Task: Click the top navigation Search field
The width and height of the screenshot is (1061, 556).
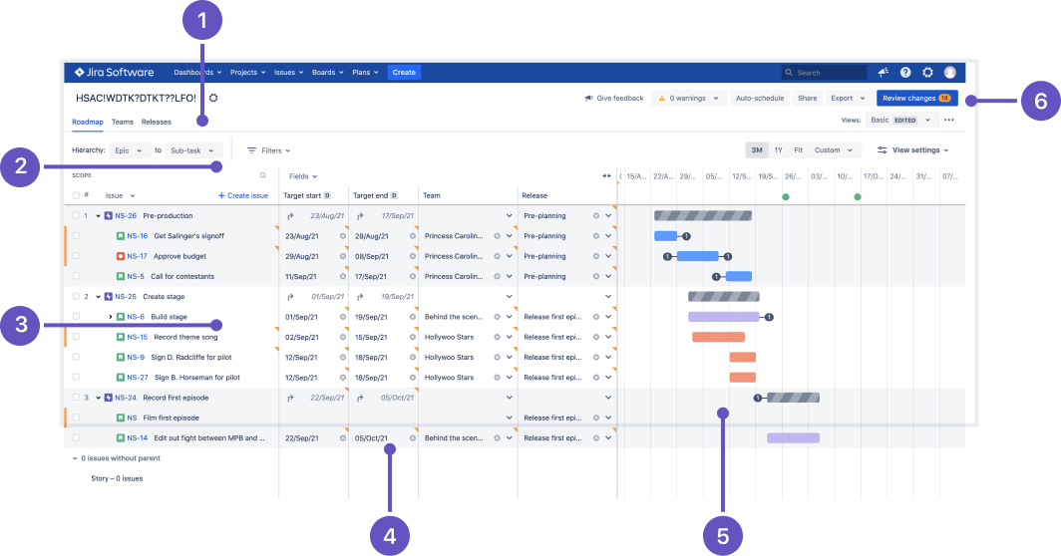Action: [824, 73]
